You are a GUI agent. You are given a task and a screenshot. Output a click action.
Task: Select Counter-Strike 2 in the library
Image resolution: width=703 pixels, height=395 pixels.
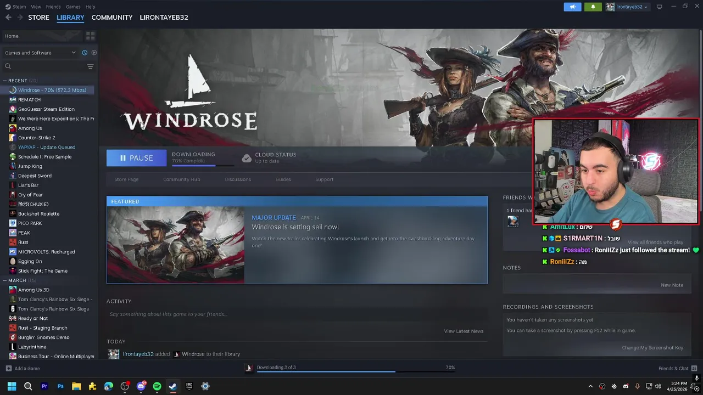click(37, 138)
